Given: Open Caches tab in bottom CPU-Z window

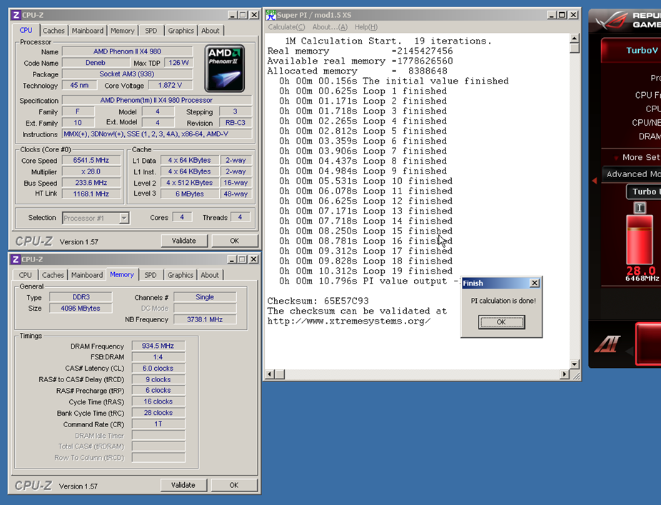Looking at the screenshot, I should pyautogui.click(x=53, y=275).
